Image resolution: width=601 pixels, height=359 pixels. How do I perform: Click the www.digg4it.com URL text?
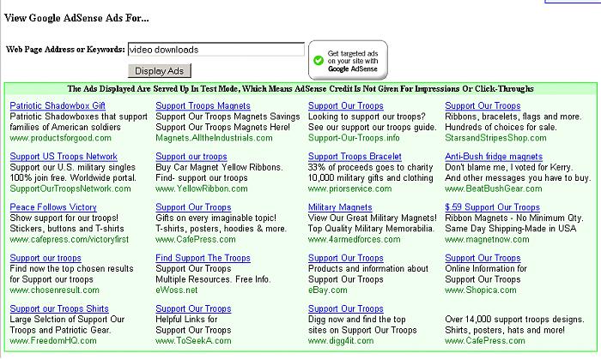pos(341,341)
